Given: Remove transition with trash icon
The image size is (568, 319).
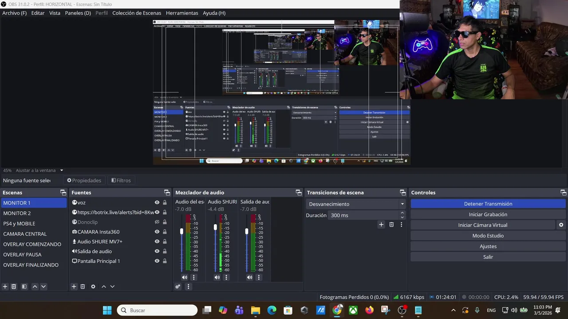Looking at the screenshot, I should pyautogui.click(x=391, y=225).
